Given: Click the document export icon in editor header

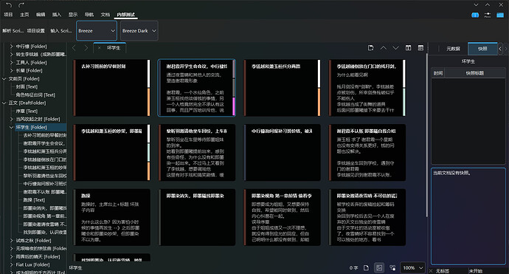Looking at the screenshot, I should click(371, 48).
